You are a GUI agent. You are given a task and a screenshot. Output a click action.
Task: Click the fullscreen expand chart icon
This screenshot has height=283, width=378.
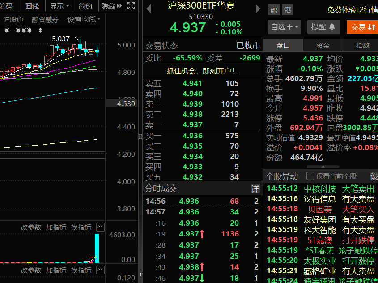131,6
